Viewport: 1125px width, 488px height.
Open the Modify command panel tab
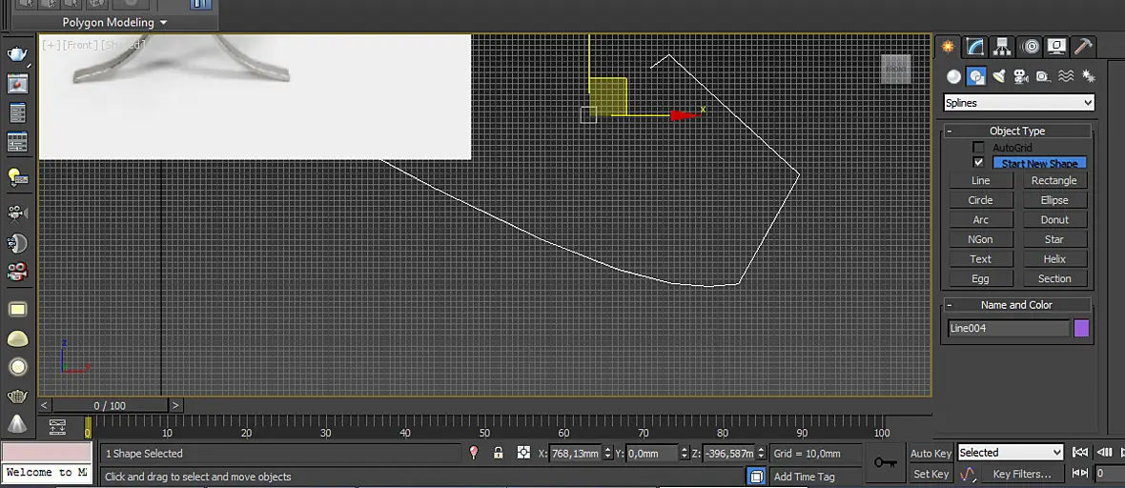[975, 47]
